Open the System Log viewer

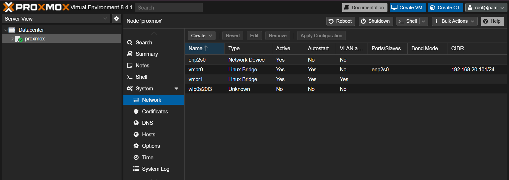coord(155,169)
